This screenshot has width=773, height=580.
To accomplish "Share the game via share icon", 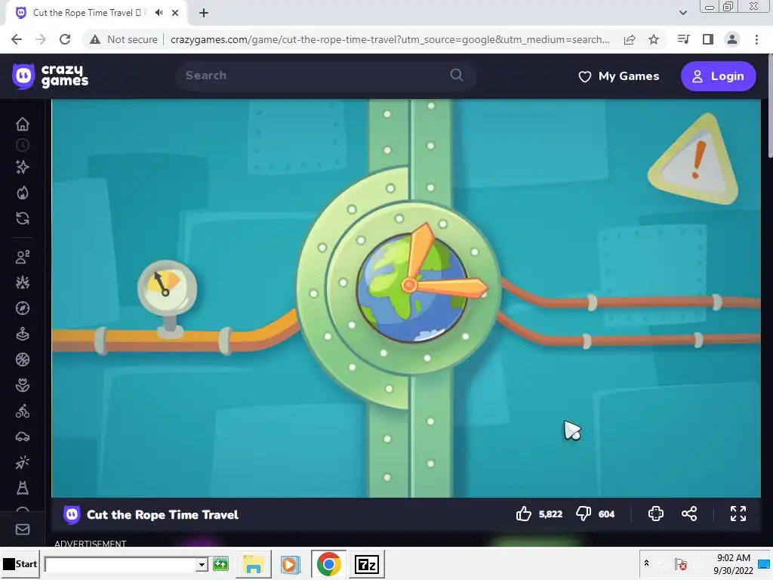I will coord(689,514).
